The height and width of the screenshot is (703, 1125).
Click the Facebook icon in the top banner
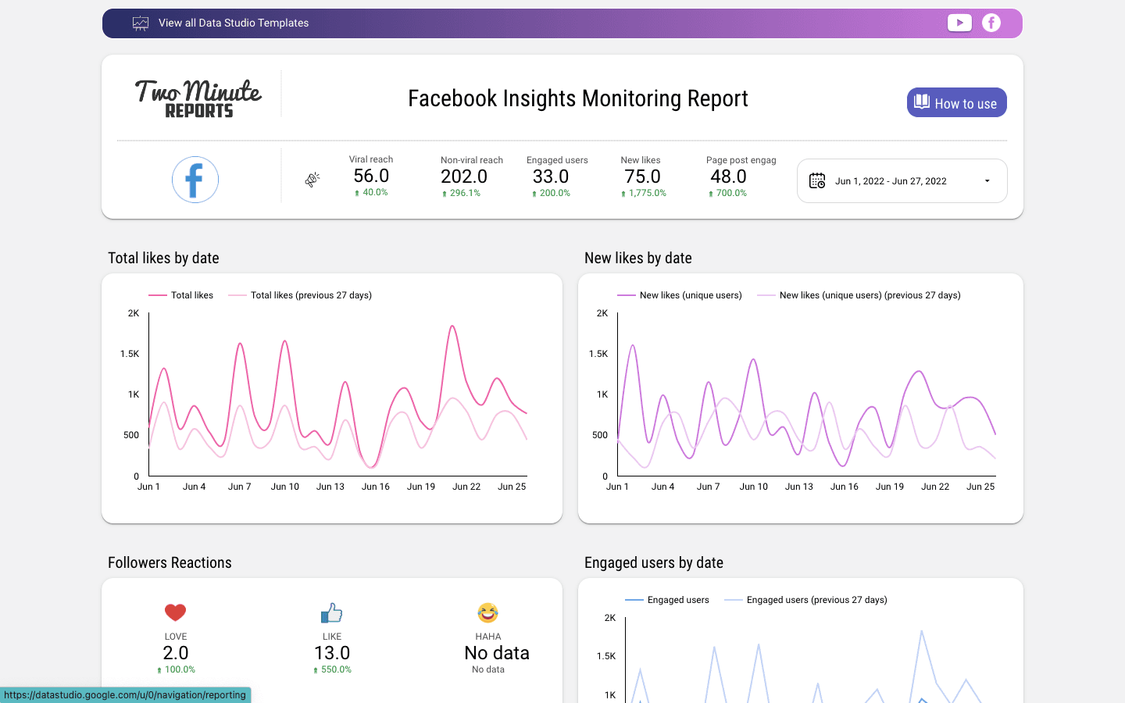(991, 23)
